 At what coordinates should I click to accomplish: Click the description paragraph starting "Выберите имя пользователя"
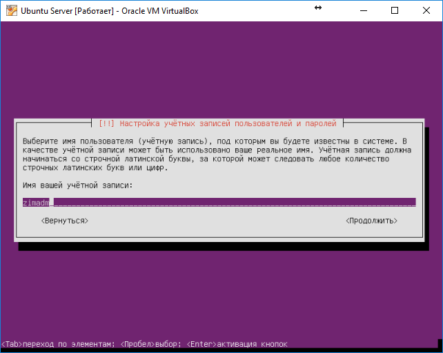coord(217,154)
